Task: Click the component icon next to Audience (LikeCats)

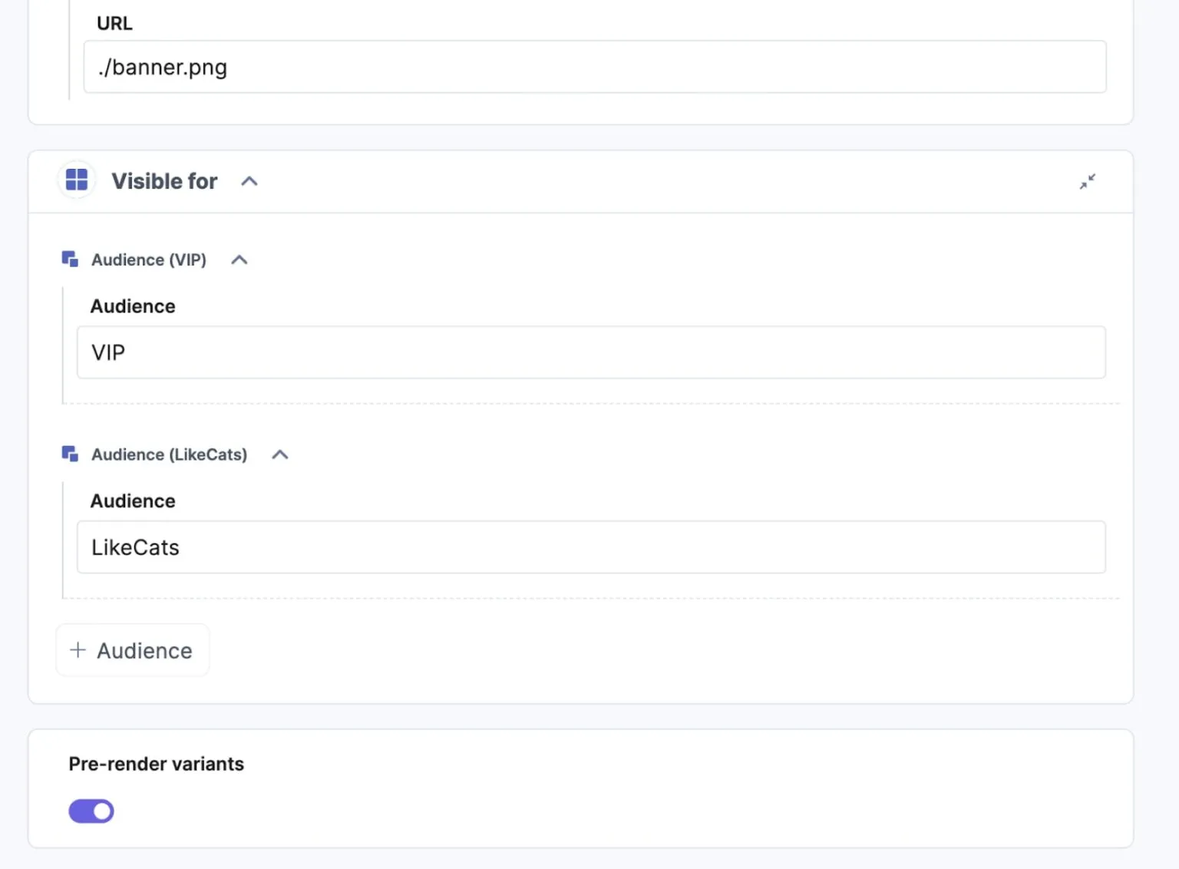Action: [x=69, y=454]
